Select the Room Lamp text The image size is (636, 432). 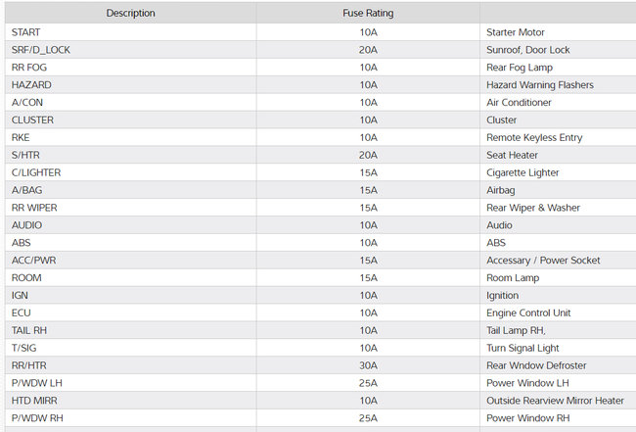coord(513,278)
